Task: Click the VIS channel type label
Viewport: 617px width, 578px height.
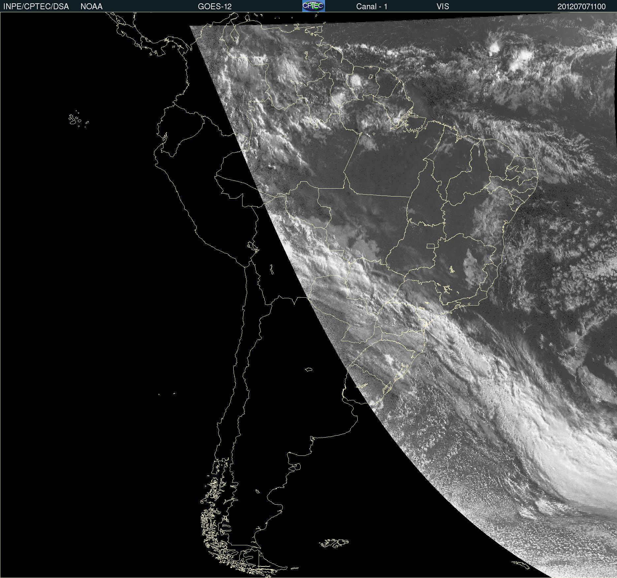Action: pos(443,7)
